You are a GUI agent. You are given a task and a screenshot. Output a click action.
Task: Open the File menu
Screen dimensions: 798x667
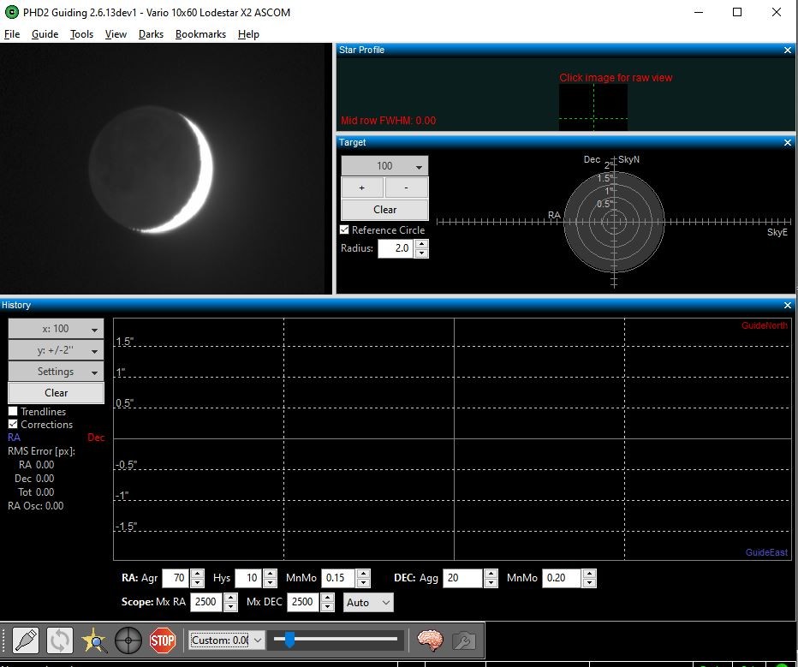point(12,34)
